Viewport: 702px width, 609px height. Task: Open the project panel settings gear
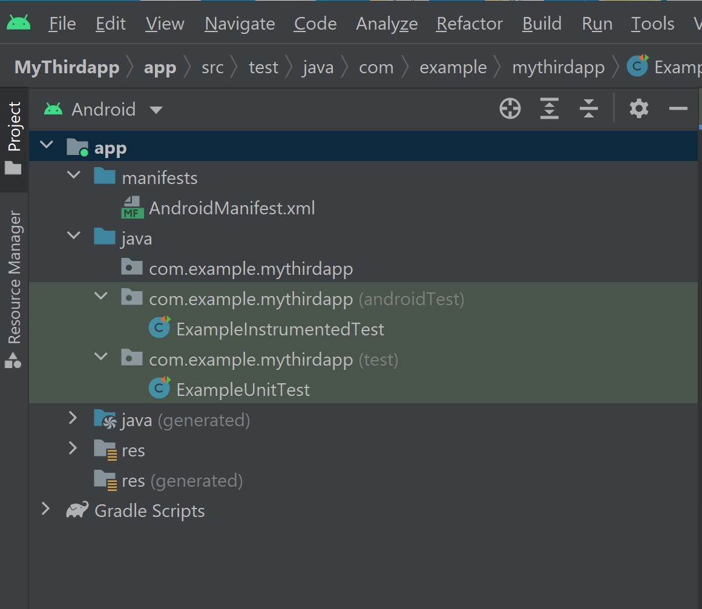[x=639, y=109]
